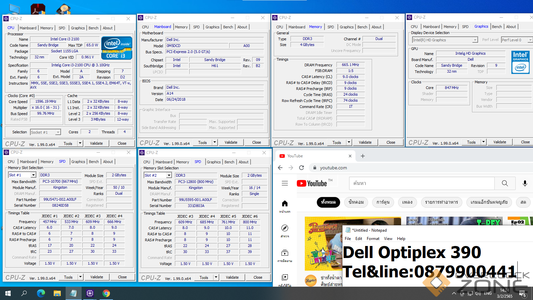
Task: Select Graphics tab in the DRAM Frequency Memory window
Action: pyautogui.click(x=346, y=27)
